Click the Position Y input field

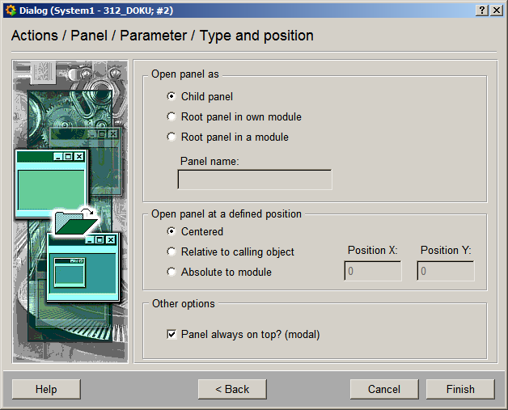click(446, 271)
